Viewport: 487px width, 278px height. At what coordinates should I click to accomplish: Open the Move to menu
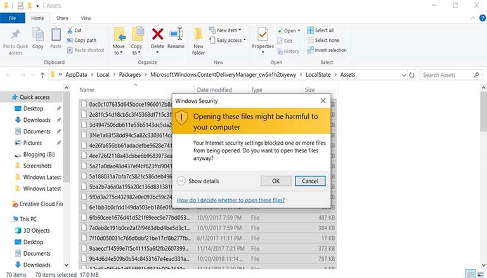119,42
